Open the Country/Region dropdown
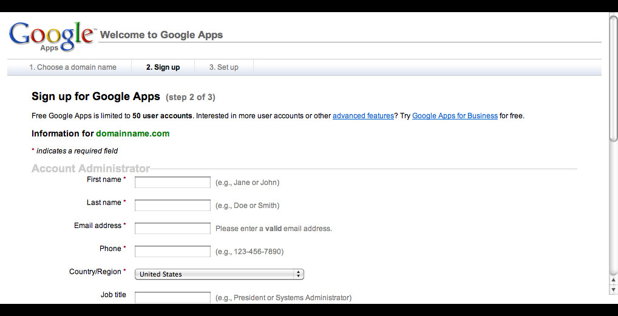The image size is (618, 316). click(x=219, y=274)
